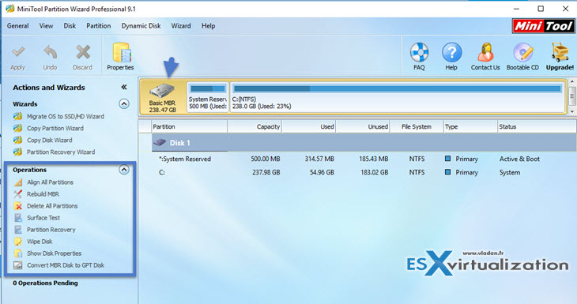The image size is (577, 304).
Task: Click the Surface Test icon
Action: [x=18, y=218]
